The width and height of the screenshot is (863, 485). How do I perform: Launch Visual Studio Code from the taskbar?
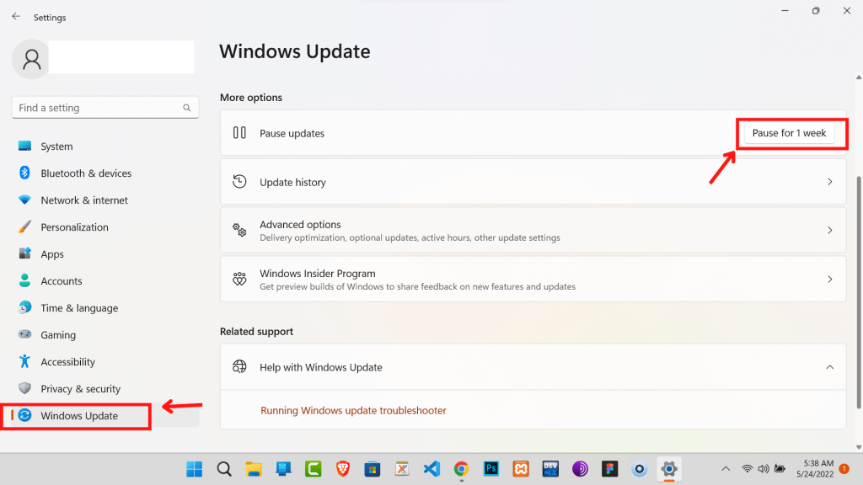click(432, 469)
